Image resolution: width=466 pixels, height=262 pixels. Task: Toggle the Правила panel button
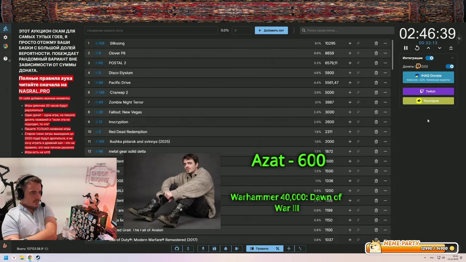259,249
